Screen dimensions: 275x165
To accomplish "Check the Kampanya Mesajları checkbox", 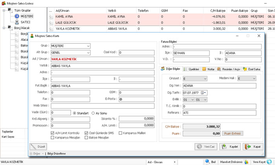I will pyautogui.click(x=52, y=138).
